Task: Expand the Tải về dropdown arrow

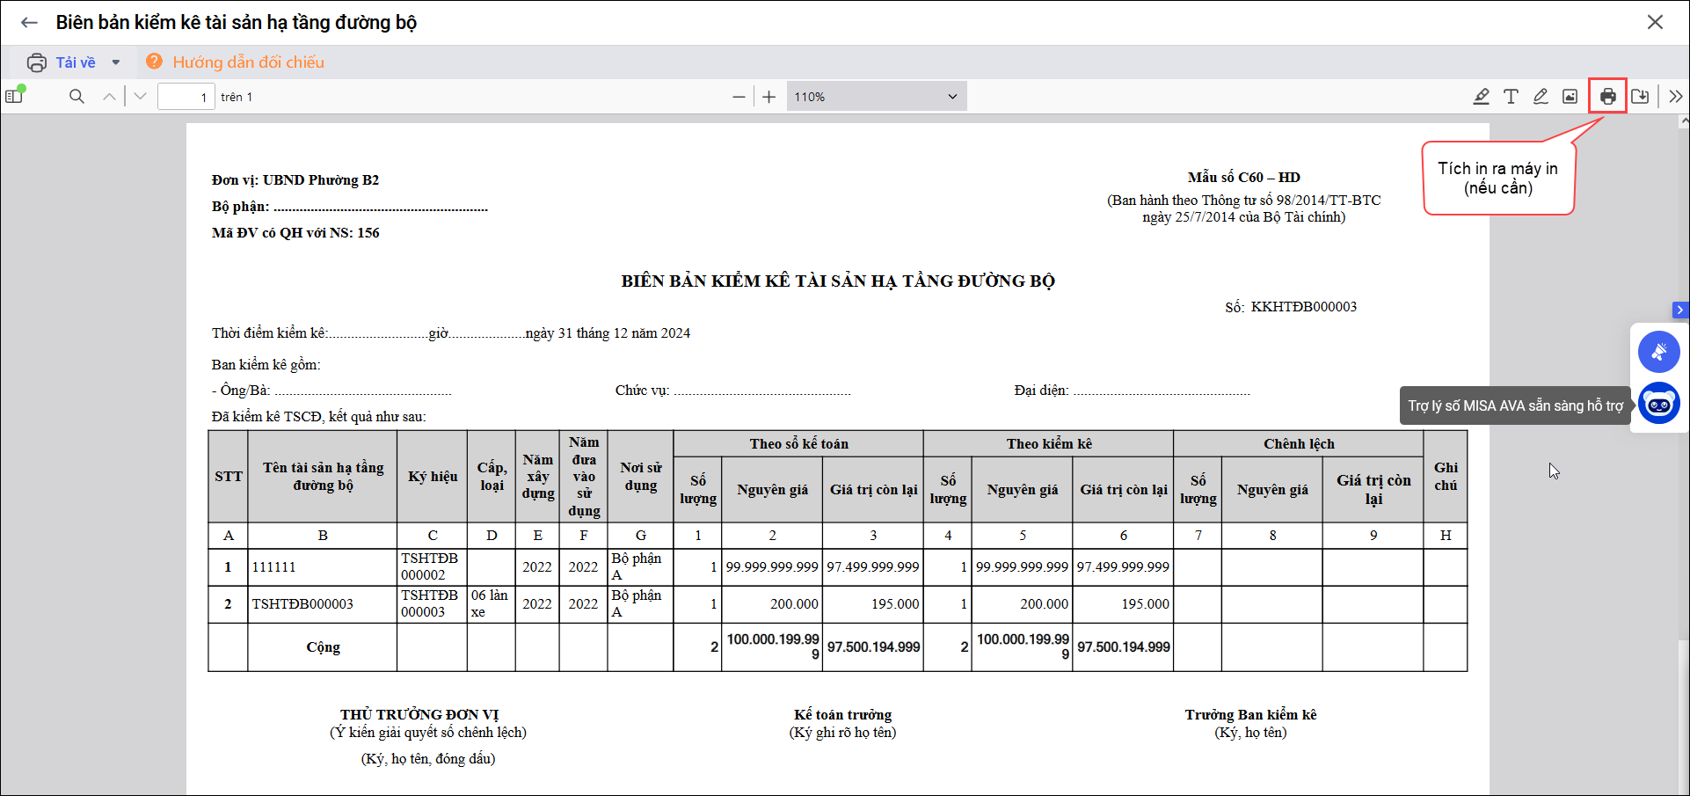Action: pyautogui.click(x=115, y=62)
